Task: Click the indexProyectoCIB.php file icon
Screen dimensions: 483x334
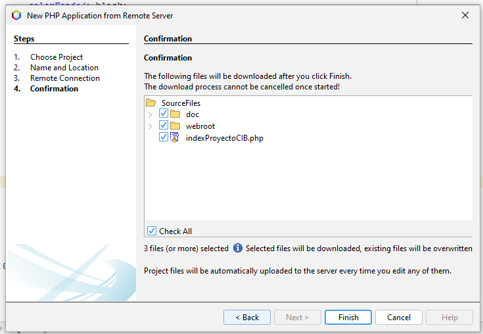Action: (175, 137)
